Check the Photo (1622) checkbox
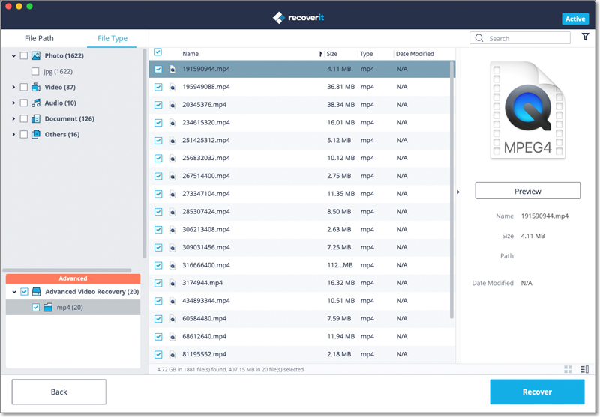 pyautogui.click(x=24, y=55)
